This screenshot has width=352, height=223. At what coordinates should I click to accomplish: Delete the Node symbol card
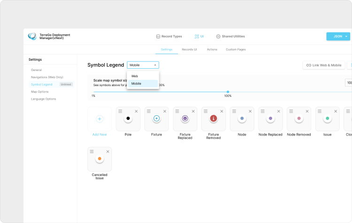point(250,111)
